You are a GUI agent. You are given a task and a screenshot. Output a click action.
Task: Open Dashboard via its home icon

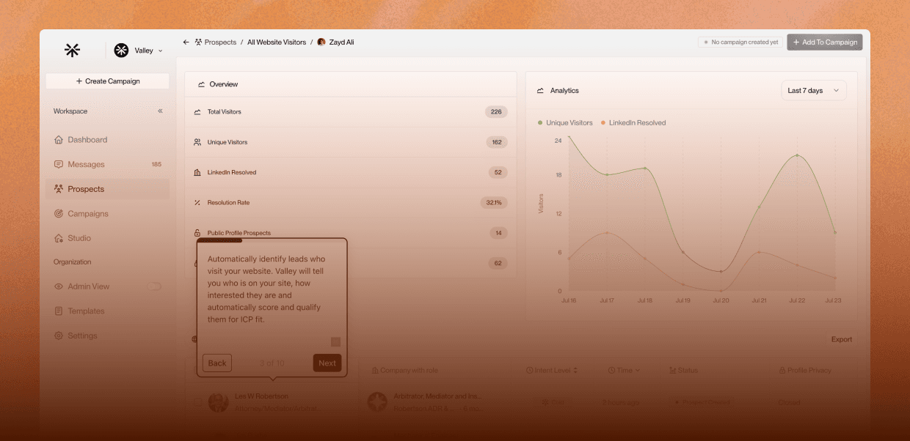[59, 140]
